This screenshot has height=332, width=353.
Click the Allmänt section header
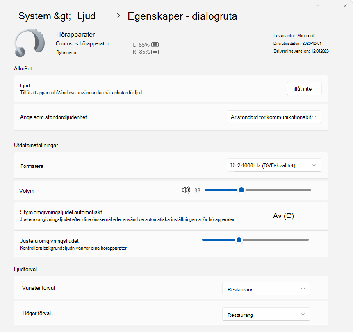click(23, 68)
